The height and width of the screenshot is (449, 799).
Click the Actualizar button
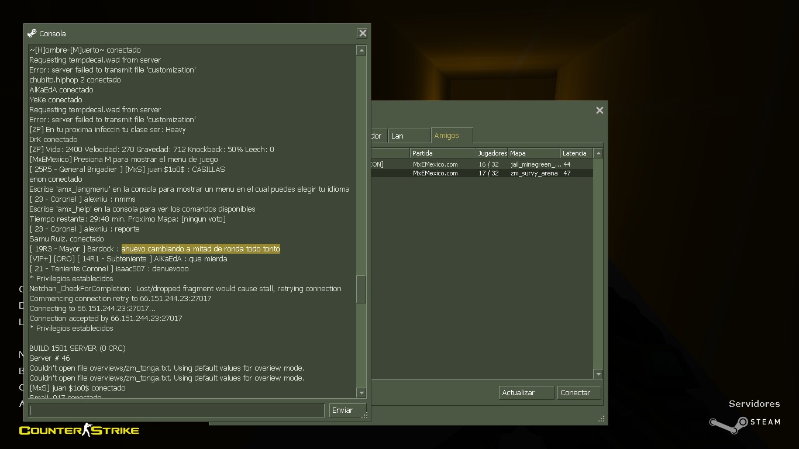pos(526,393)
